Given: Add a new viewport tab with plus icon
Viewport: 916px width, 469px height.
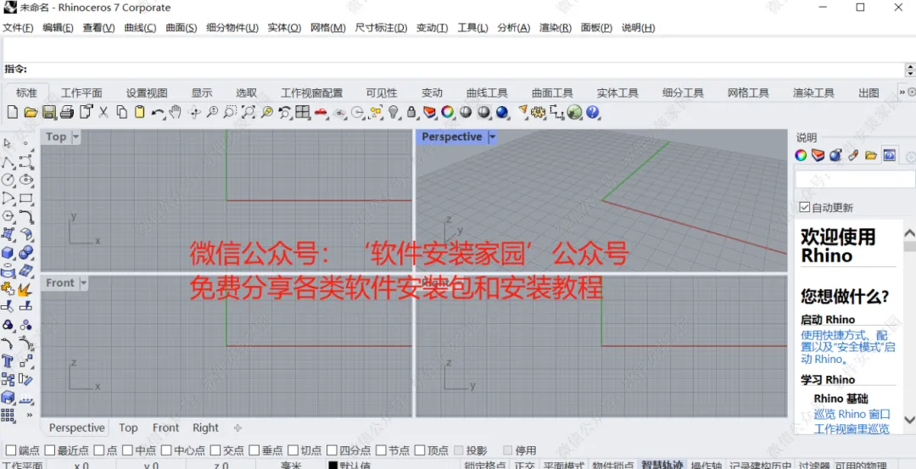Looking at the screenshot, I should pos(237,427).
